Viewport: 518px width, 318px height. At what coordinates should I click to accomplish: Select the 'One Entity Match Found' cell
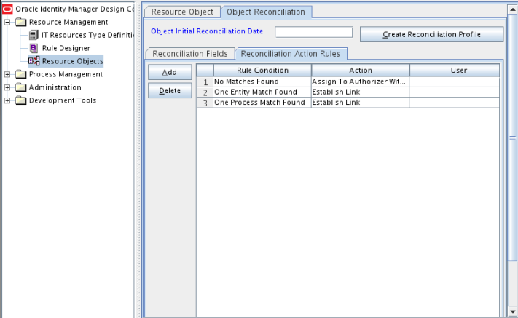click(x=262, y=92)
